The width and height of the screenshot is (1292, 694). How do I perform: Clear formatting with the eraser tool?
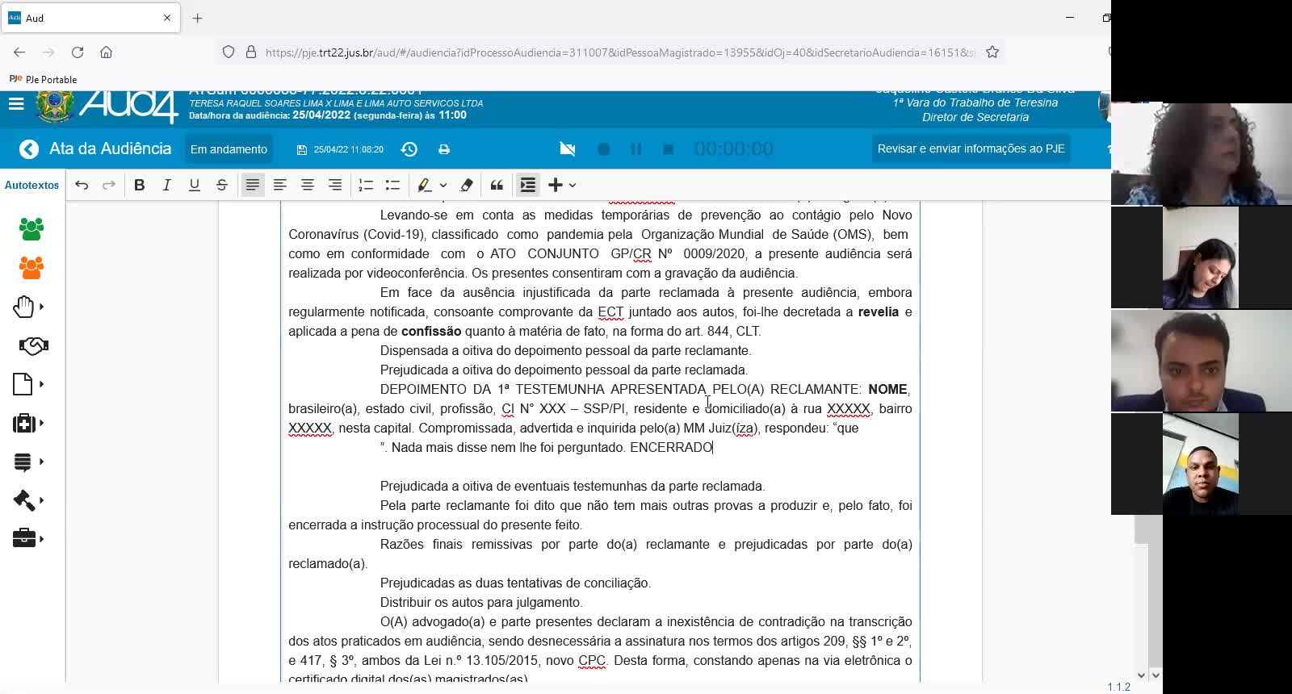[467, 185]
